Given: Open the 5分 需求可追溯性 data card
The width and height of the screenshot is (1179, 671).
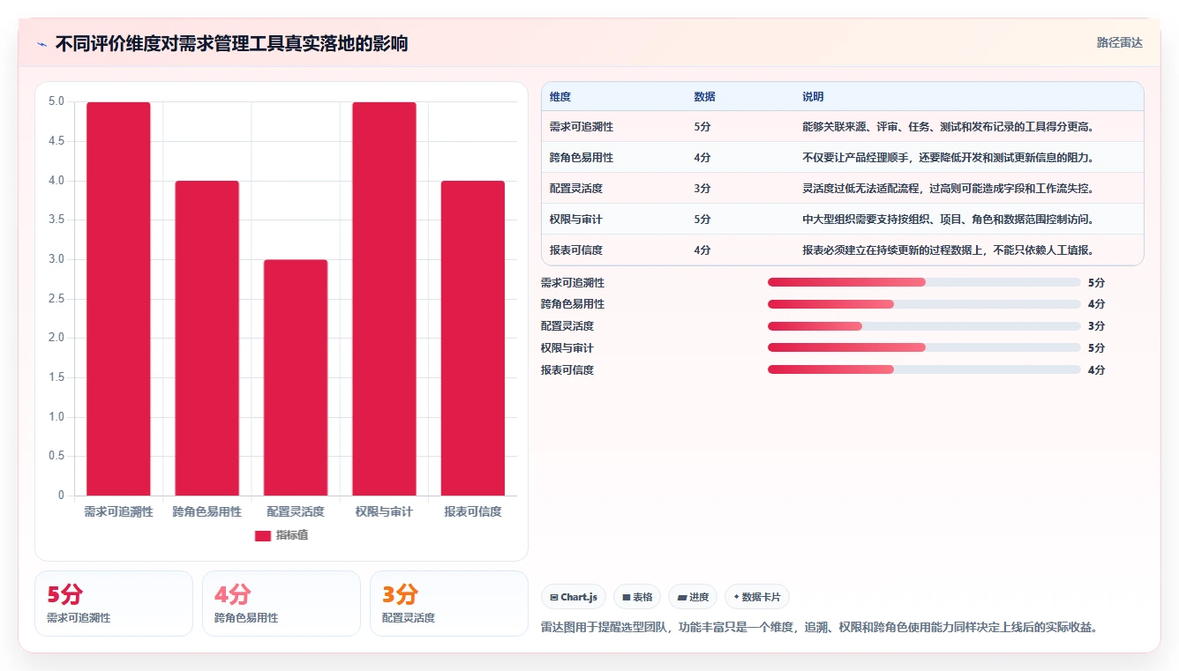Looking at the screenshot, I should point(114,603).
